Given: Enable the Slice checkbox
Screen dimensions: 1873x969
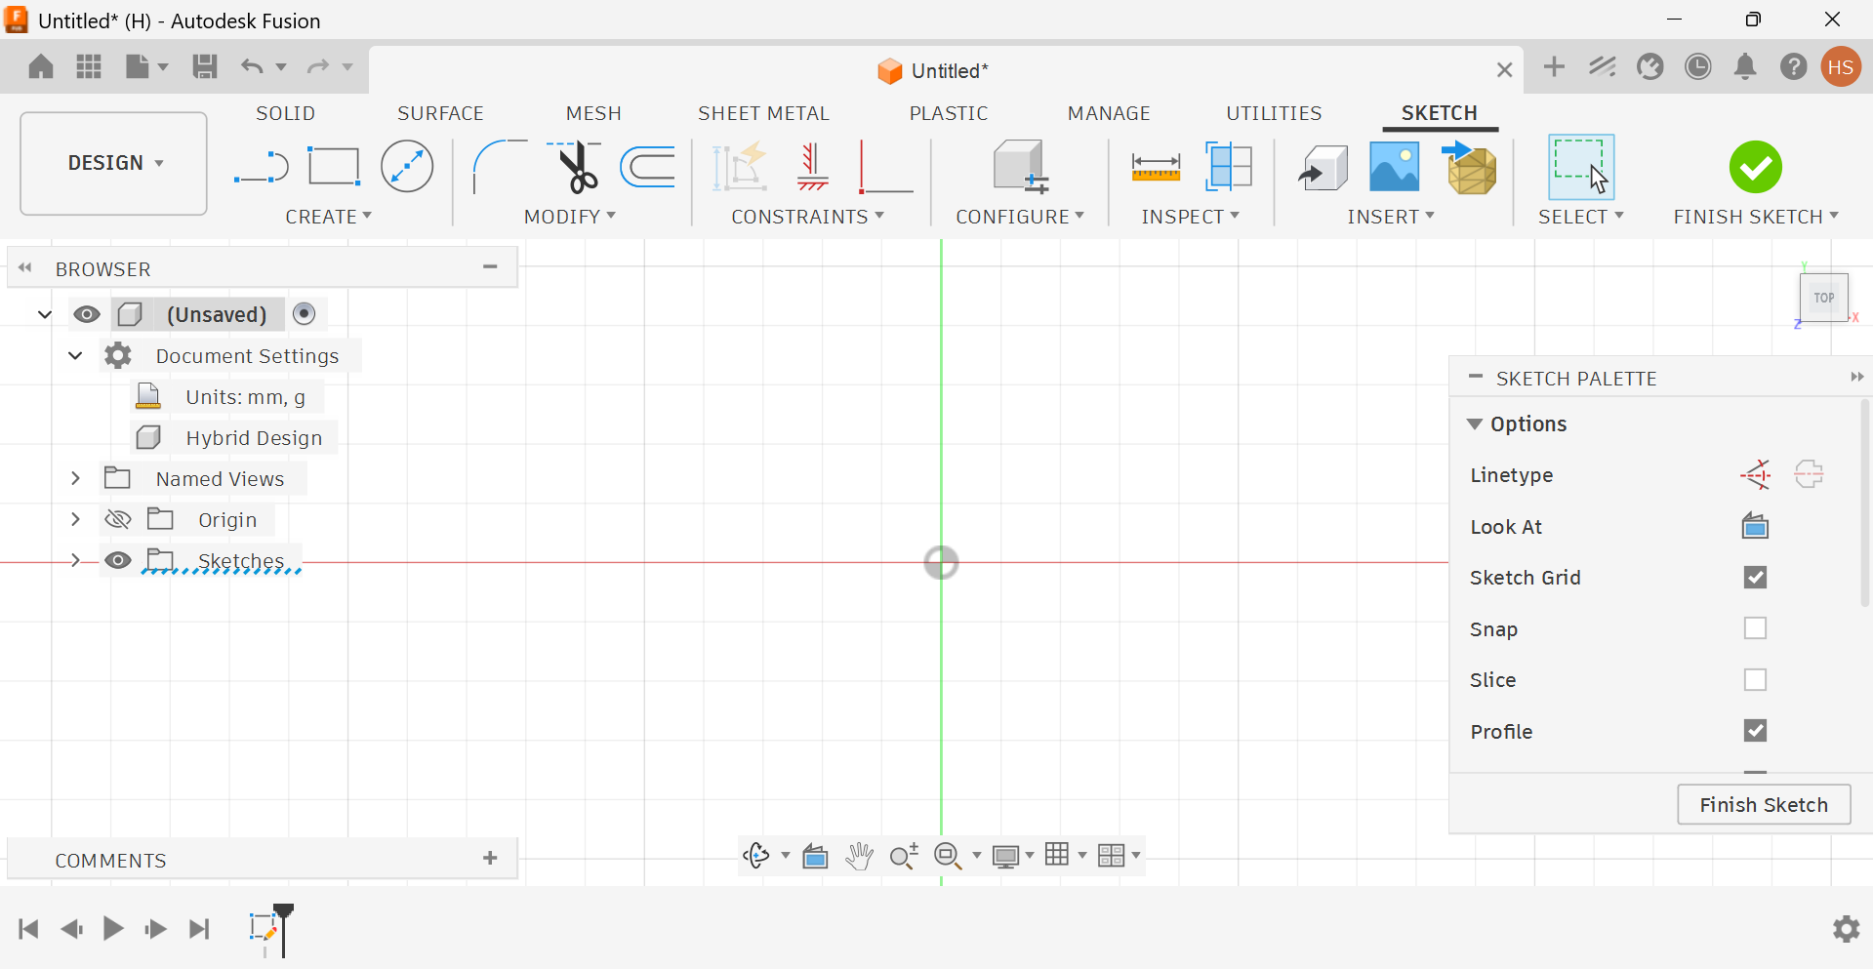Looking at the screenshot, I should tap(1755, 679).
